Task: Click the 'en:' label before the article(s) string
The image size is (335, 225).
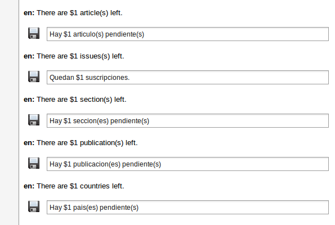Action: [x=29, y=13]
